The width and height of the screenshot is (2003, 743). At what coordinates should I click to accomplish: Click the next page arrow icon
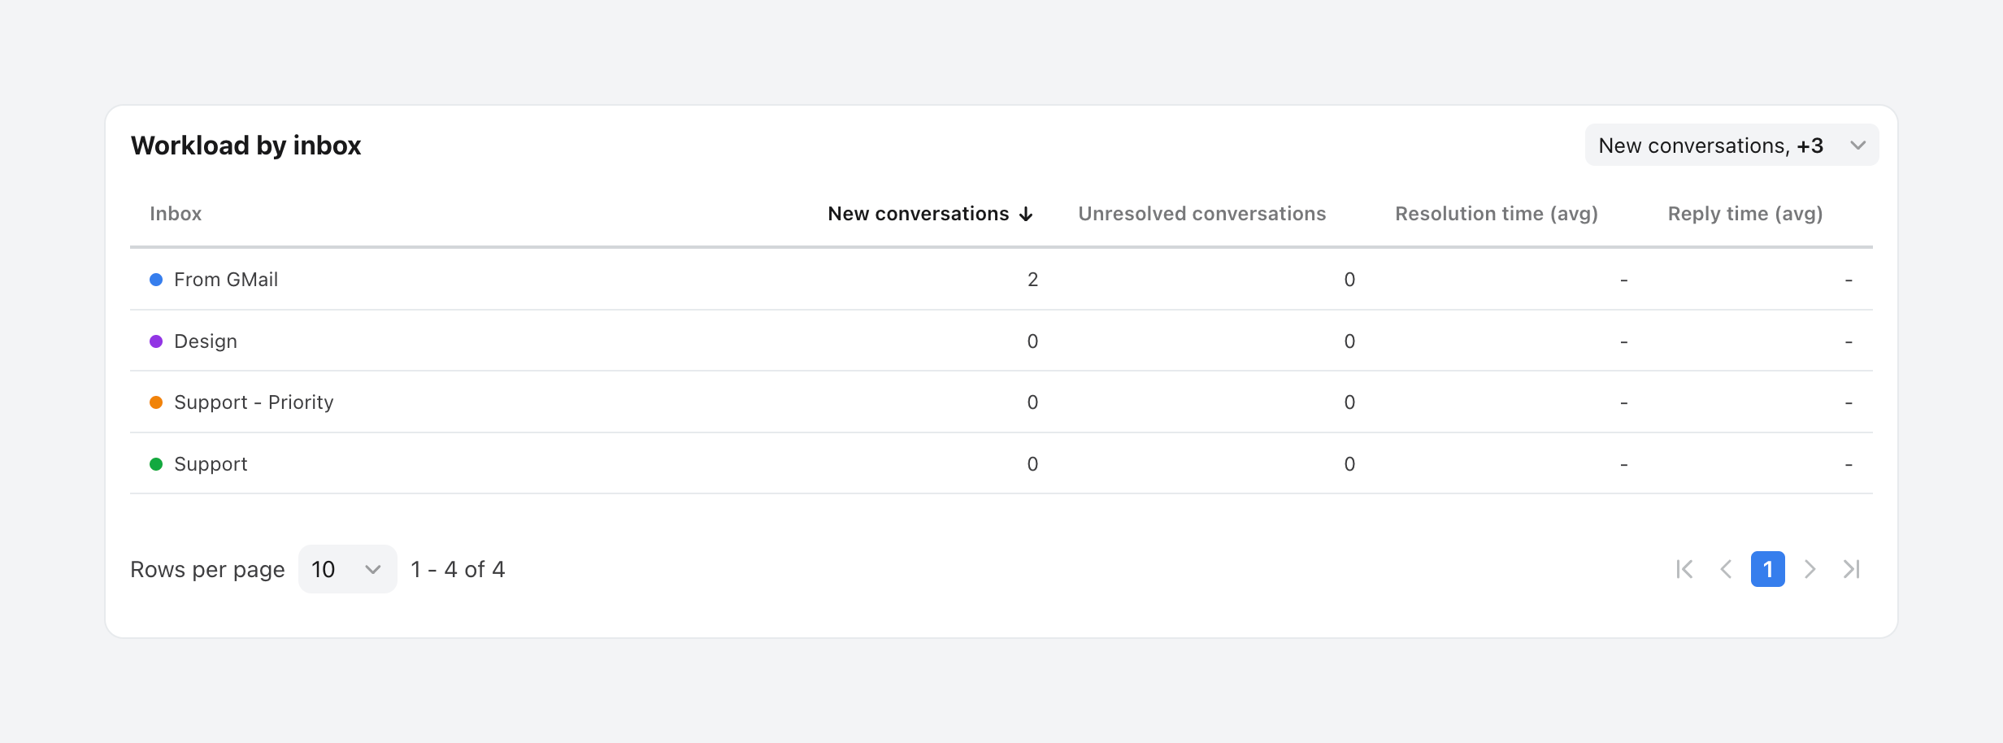coord(1810,569)
